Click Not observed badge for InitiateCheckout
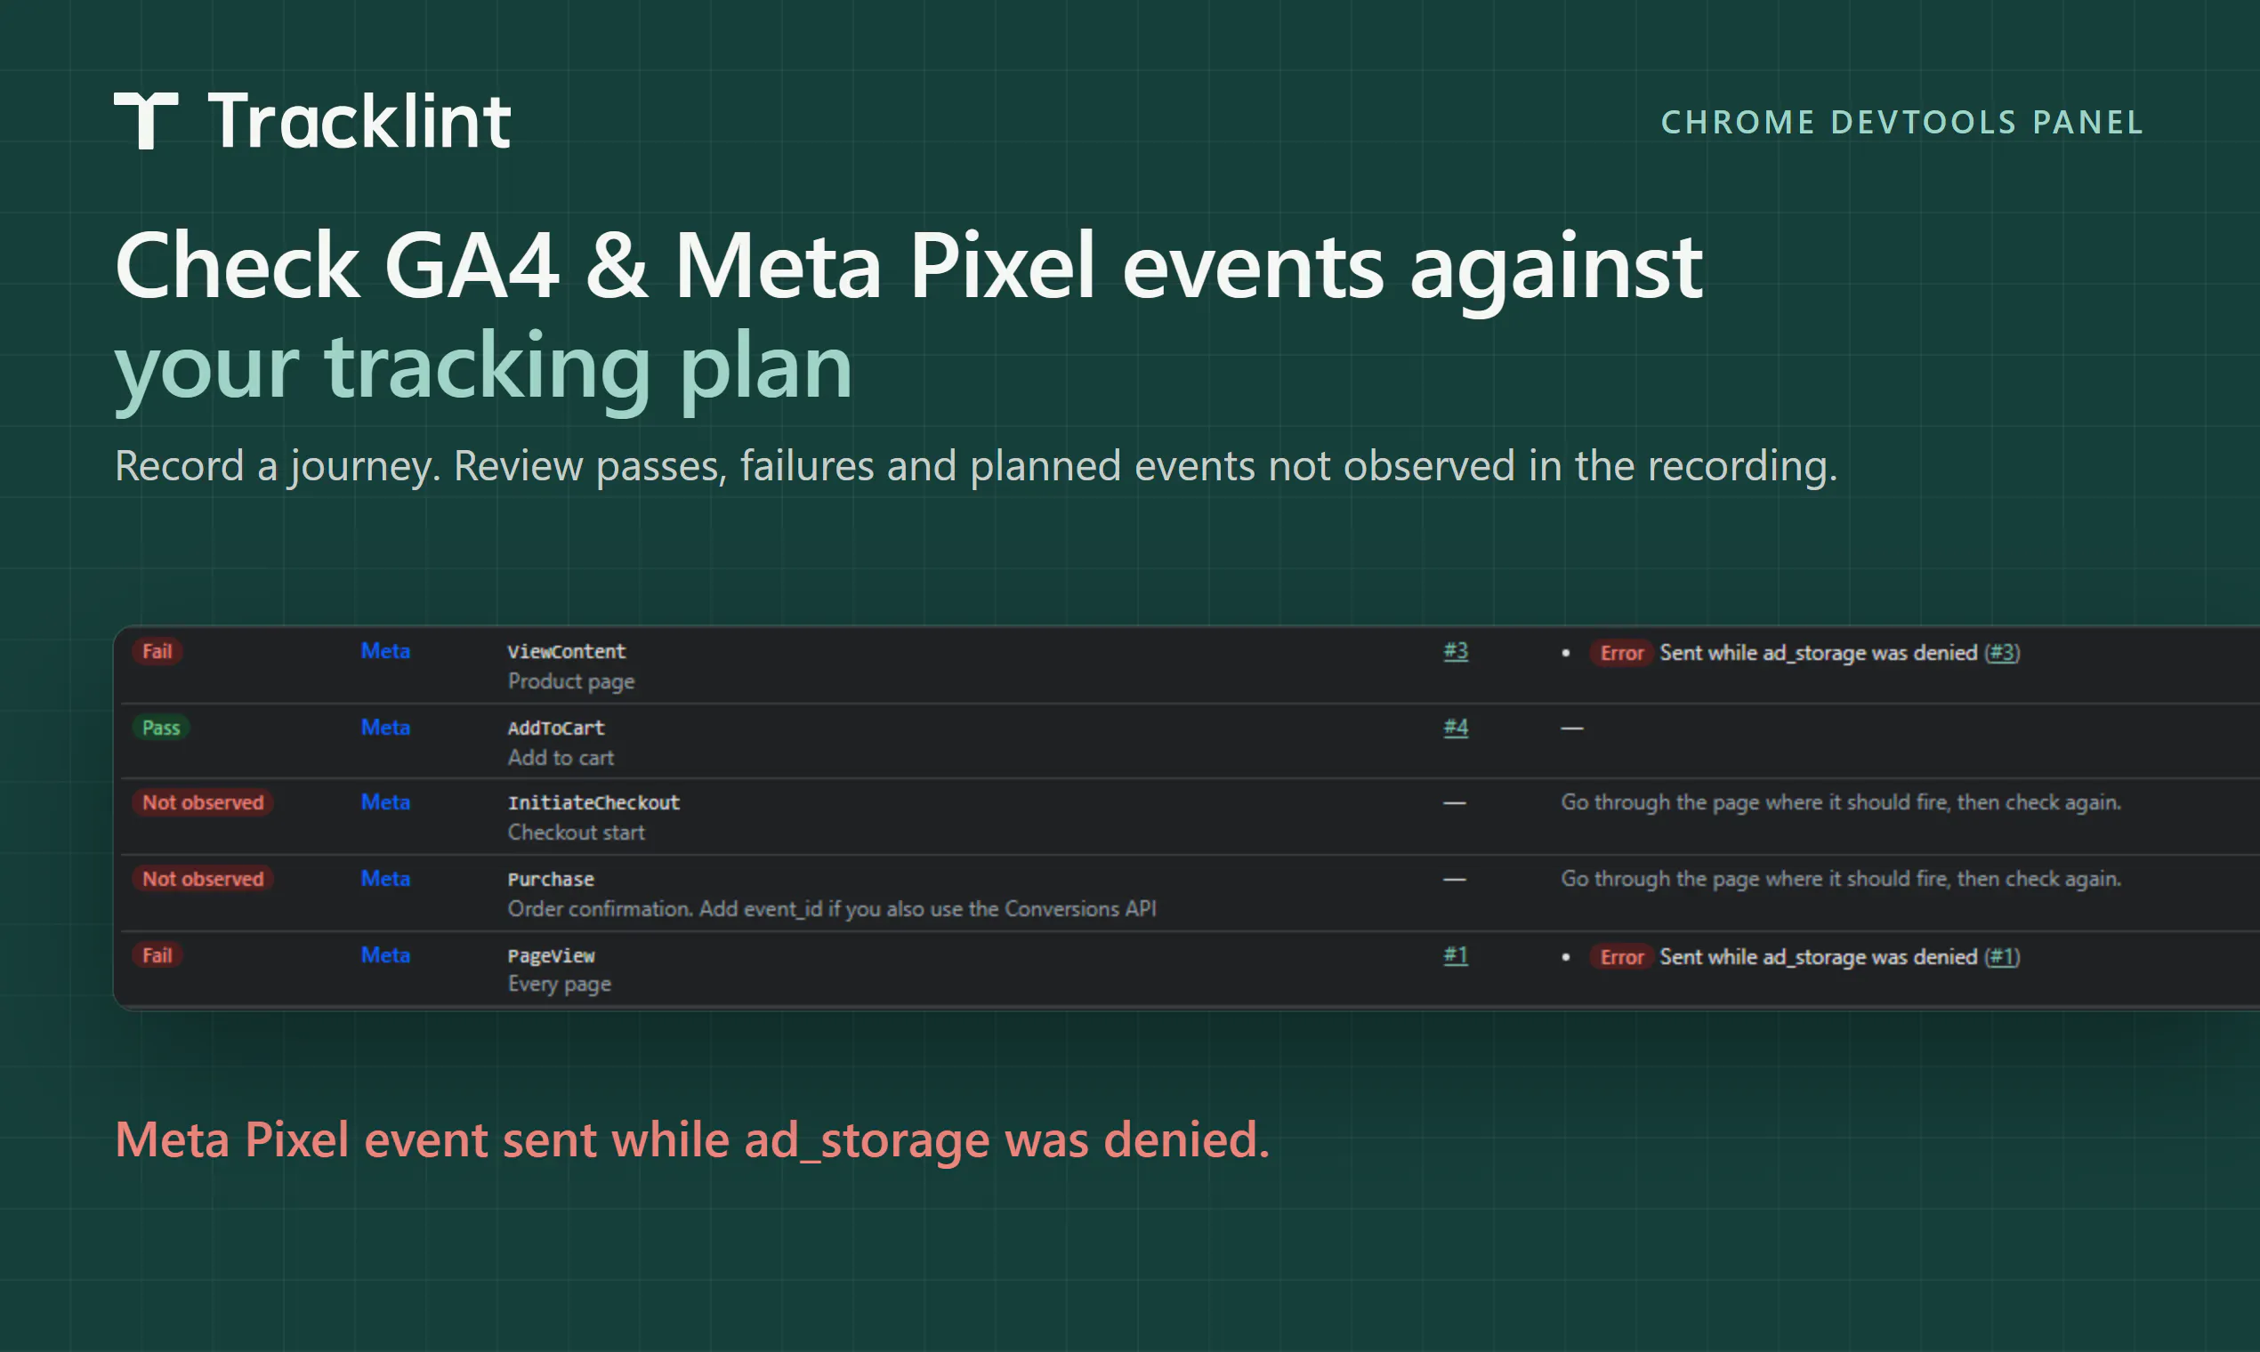 202,802
